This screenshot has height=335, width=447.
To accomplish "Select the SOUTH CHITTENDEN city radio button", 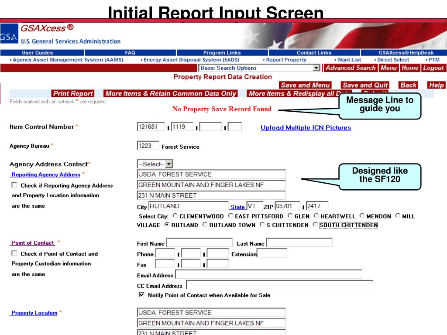I will click(315, 225).
